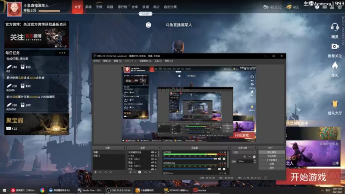Viewport: 345px width, 194px height.
Task: Add a scene transition with plus
Action: (245, 157)
